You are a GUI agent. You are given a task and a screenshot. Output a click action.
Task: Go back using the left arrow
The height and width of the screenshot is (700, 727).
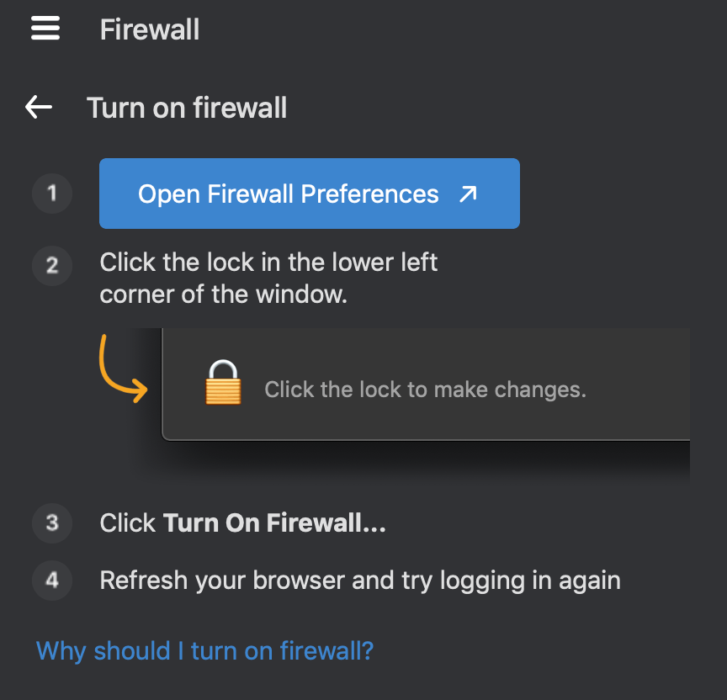(39, 107)
